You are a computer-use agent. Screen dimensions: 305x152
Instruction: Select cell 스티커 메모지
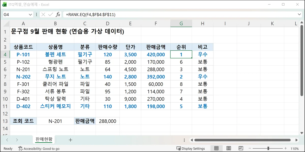click(x=55, y=106)
